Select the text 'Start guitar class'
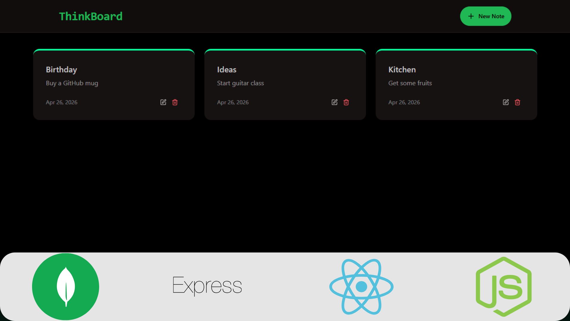This screenshot has height=321, width=570. (x=240, y=83)
